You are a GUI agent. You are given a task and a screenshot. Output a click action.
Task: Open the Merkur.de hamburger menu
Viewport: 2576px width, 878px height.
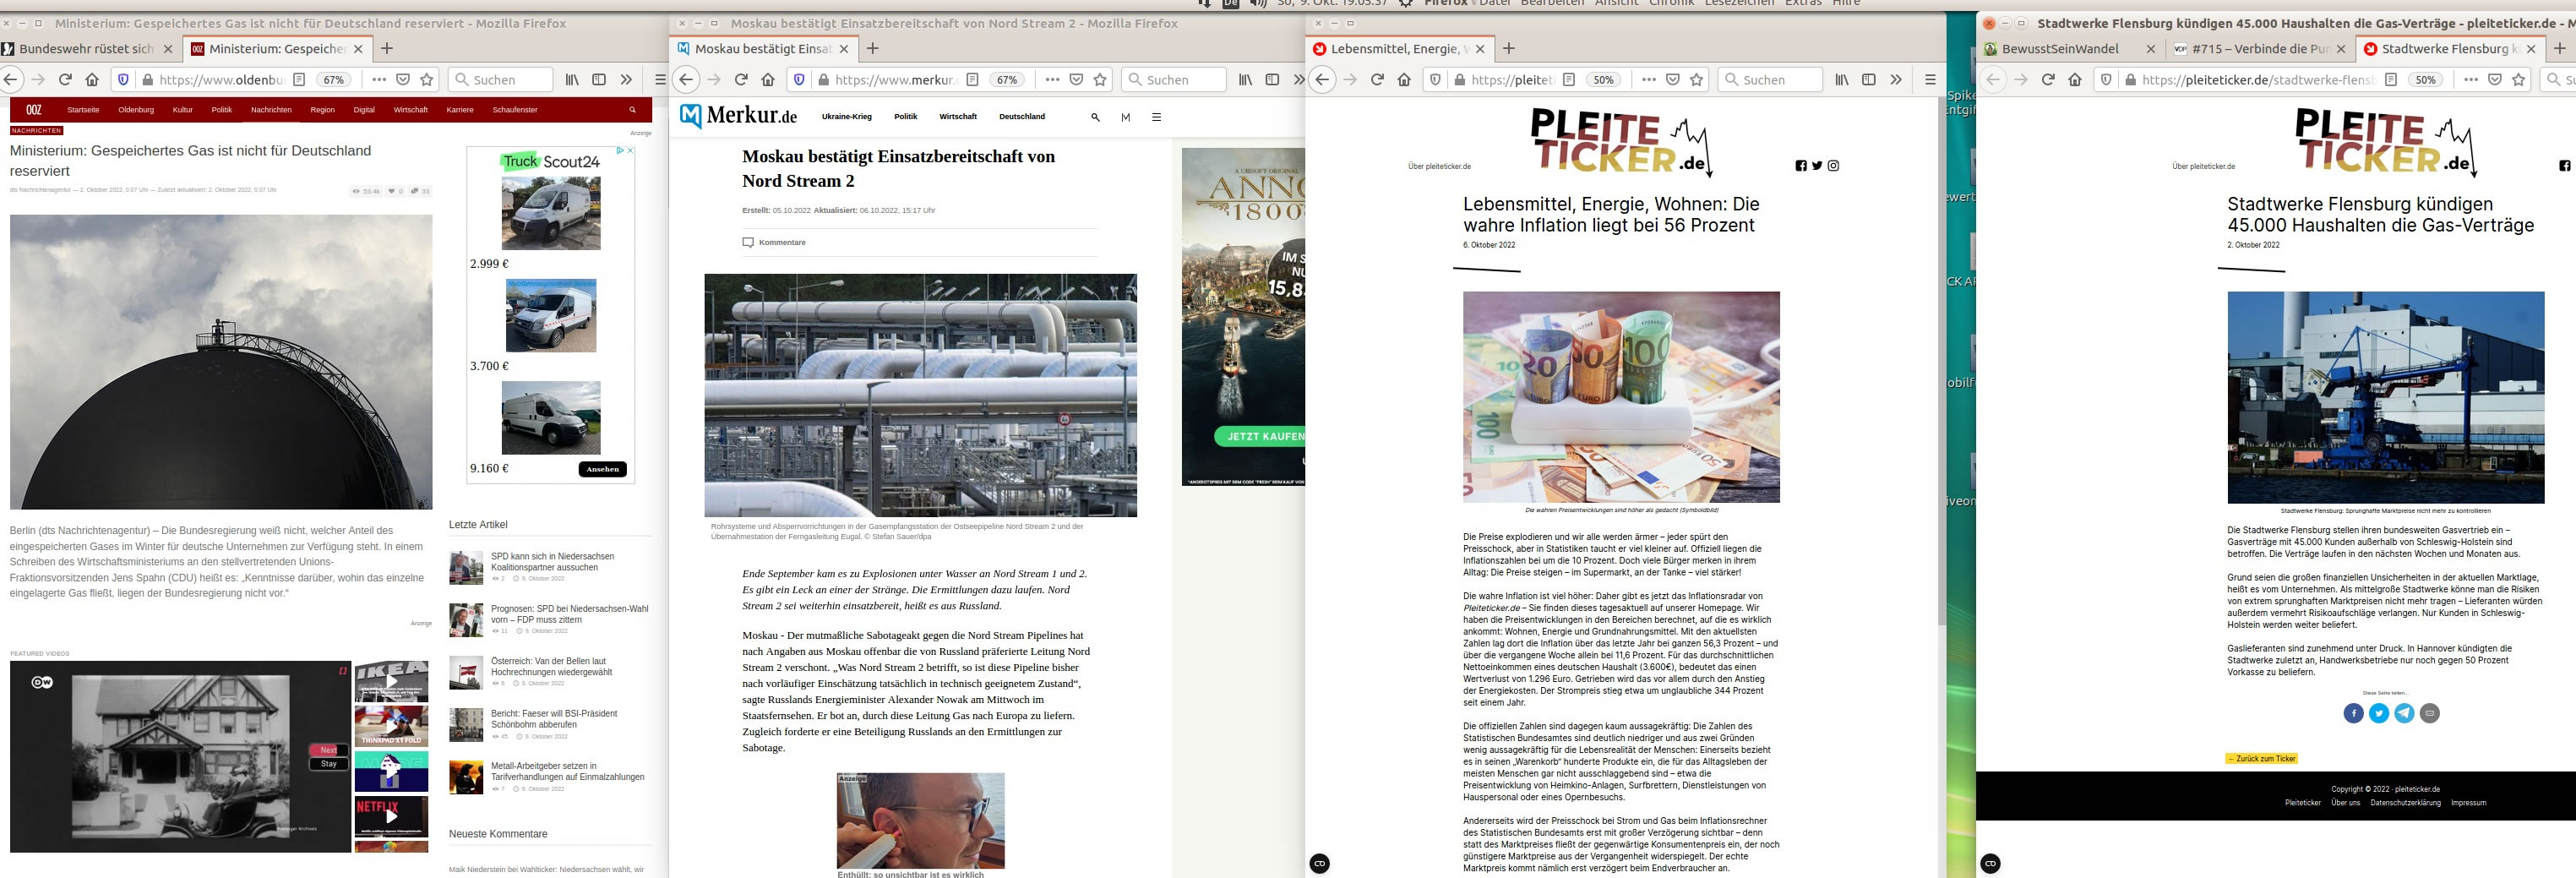pos(1156,117)
